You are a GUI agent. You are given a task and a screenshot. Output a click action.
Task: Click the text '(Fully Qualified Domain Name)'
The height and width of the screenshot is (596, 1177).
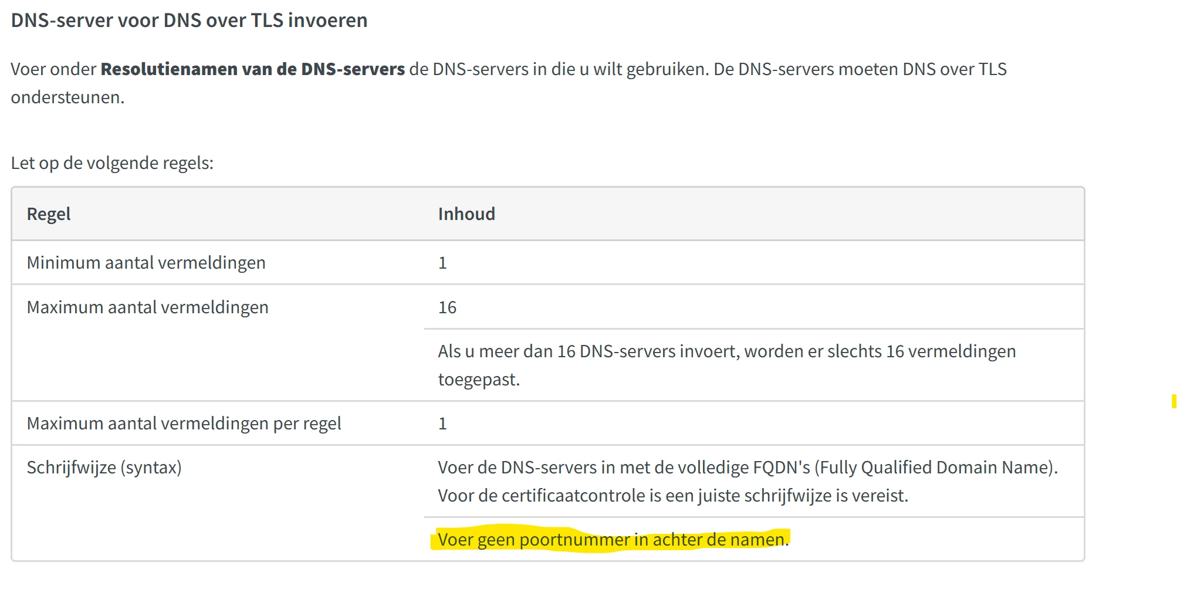[936, 468]
